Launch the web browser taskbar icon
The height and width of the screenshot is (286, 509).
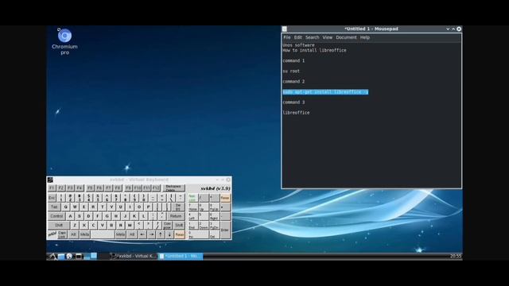[x=69, y=256]
